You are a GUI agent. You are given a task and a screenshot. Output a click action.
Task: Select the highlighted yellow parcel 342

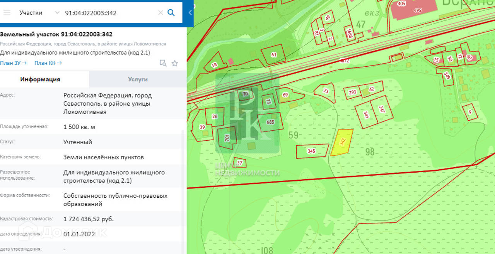coord(342,142)
